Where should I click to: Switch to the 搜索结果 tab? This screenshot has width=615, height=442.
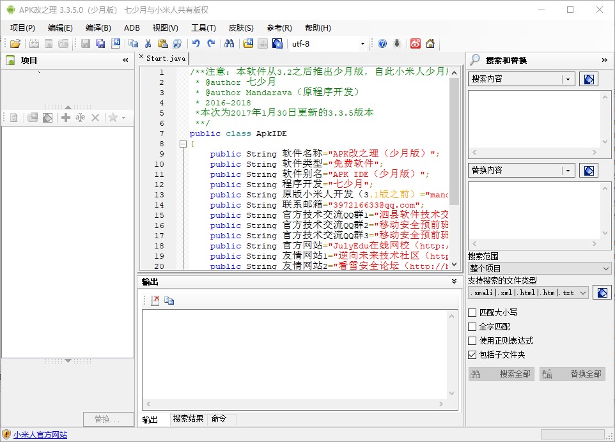[188, 419]
